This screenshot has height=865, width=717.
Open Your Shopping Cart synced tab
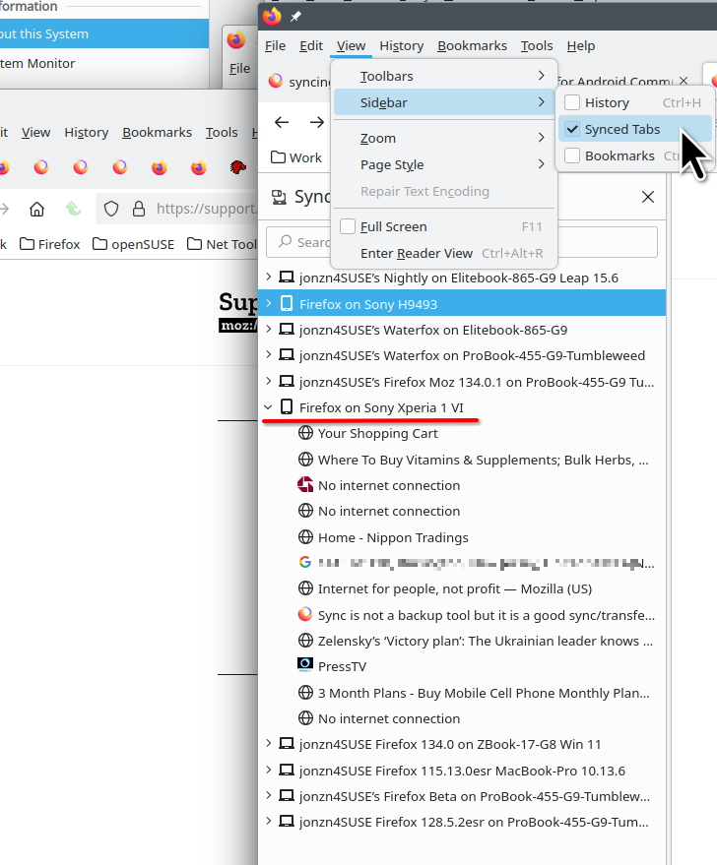pos(377,433)
